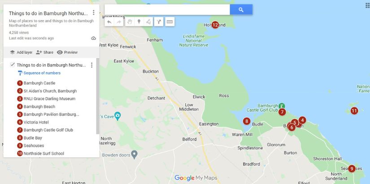Open the Google apps grid icon
370x184 pixels.
pos(367,6)
